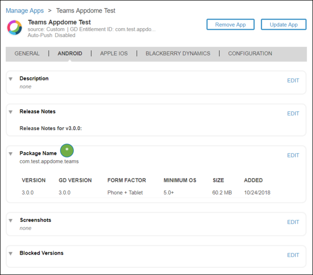The width and height of the screenshot is (313, 275).
Task: Click the Auto-Push Disabled status text
Action: click(51, 35)
